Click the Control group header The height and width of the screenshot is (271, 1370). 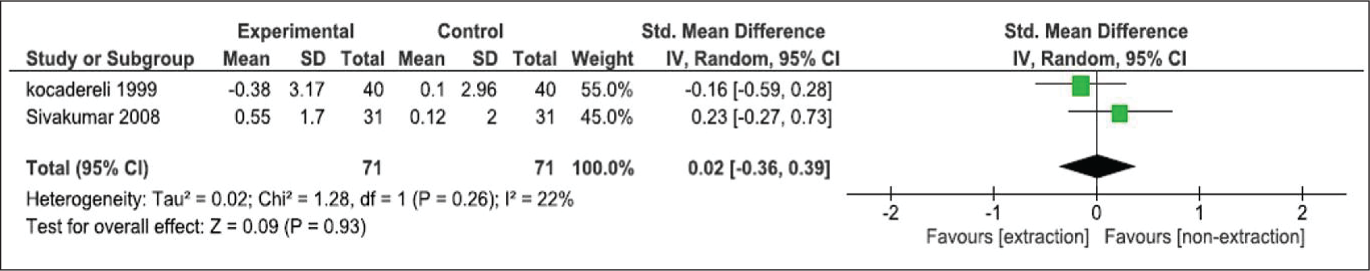click(471, 31)
